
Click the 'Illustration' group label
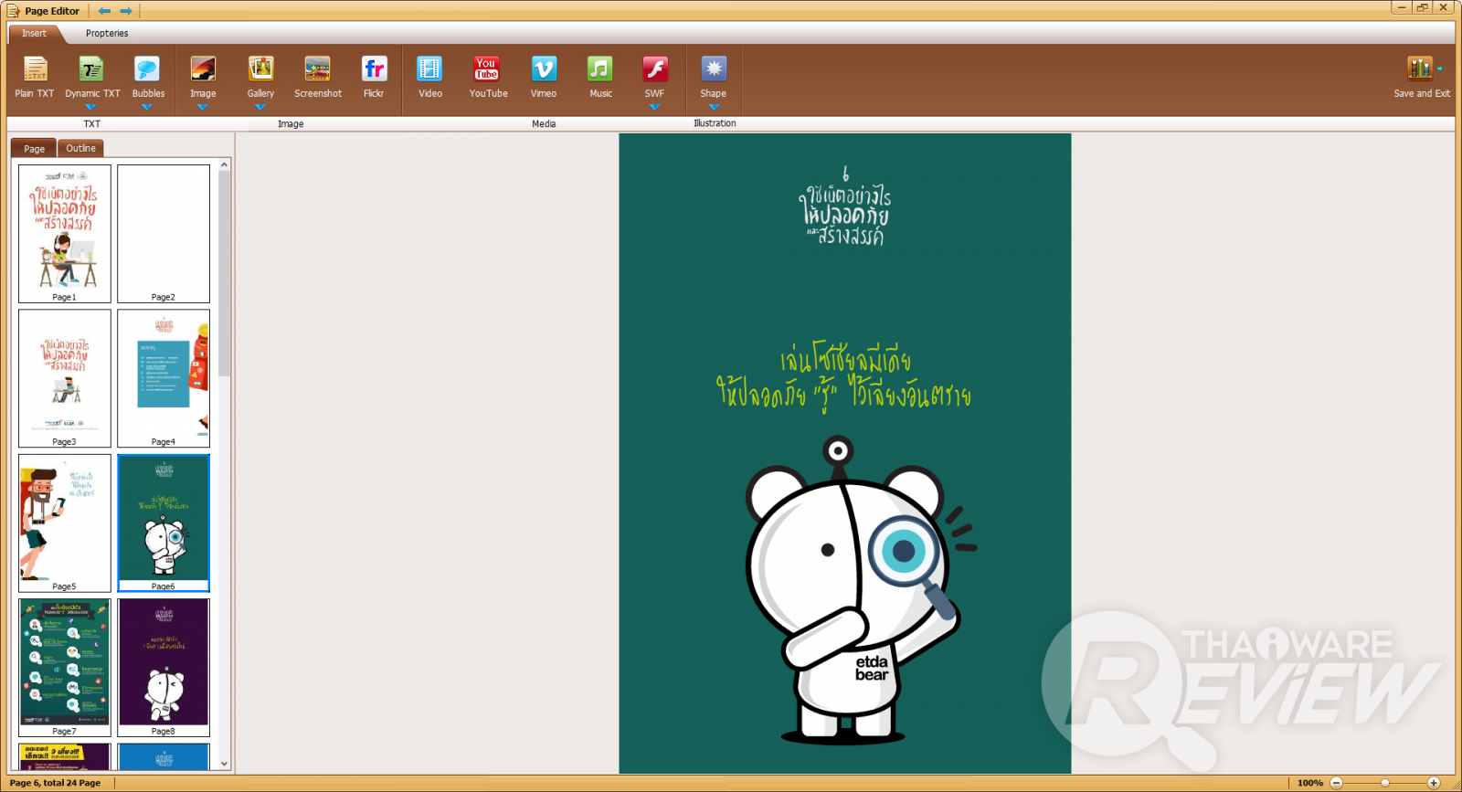[715, 123]
